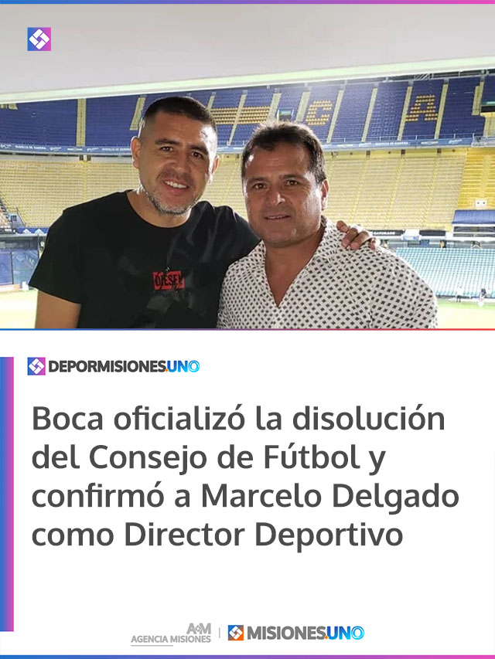
Task: Click the yellow letter C on the stadium seats
Action: coord(319,113)
